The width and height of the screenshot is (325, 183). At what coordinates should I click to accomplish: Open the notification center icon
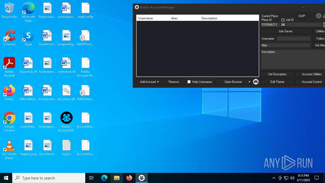coord(317,178)
